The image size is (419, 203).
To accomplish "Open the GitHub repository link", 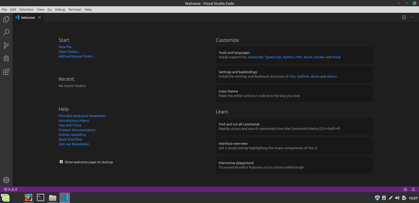I will point(72,135).
